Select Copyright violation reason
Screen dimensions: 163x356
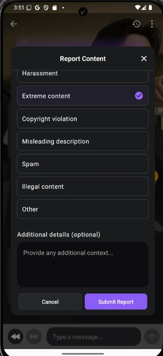83,119
